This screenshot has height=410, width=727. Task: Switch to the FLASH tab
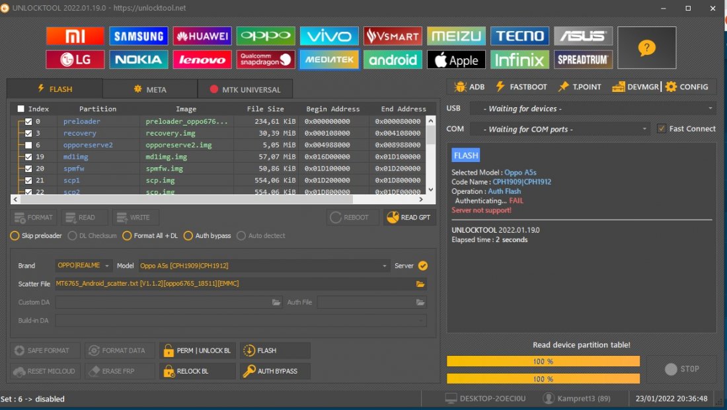(55, 89)
